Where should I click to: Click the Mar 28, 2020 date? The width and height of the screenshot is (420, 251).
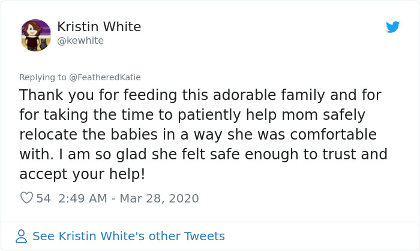[159, 198]
